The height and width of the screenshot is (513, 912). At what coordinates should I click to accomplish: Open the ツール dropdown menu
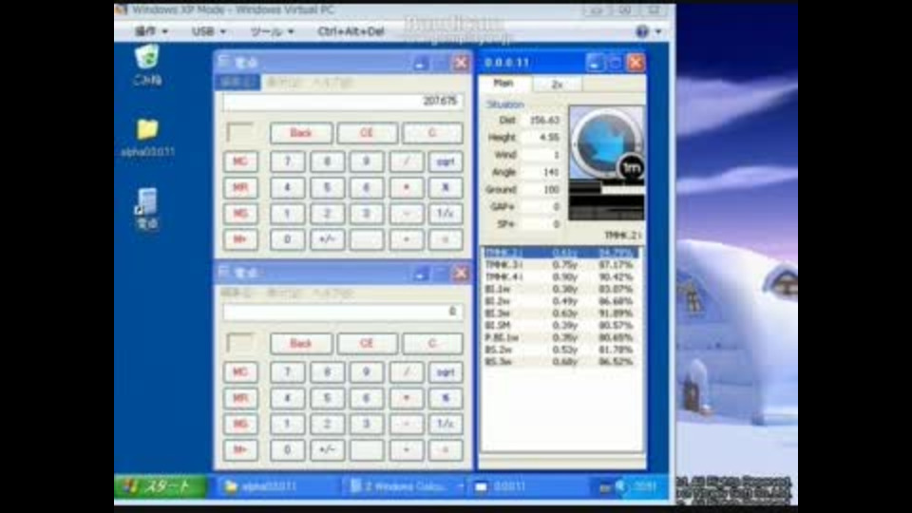[x=272, y=31]
